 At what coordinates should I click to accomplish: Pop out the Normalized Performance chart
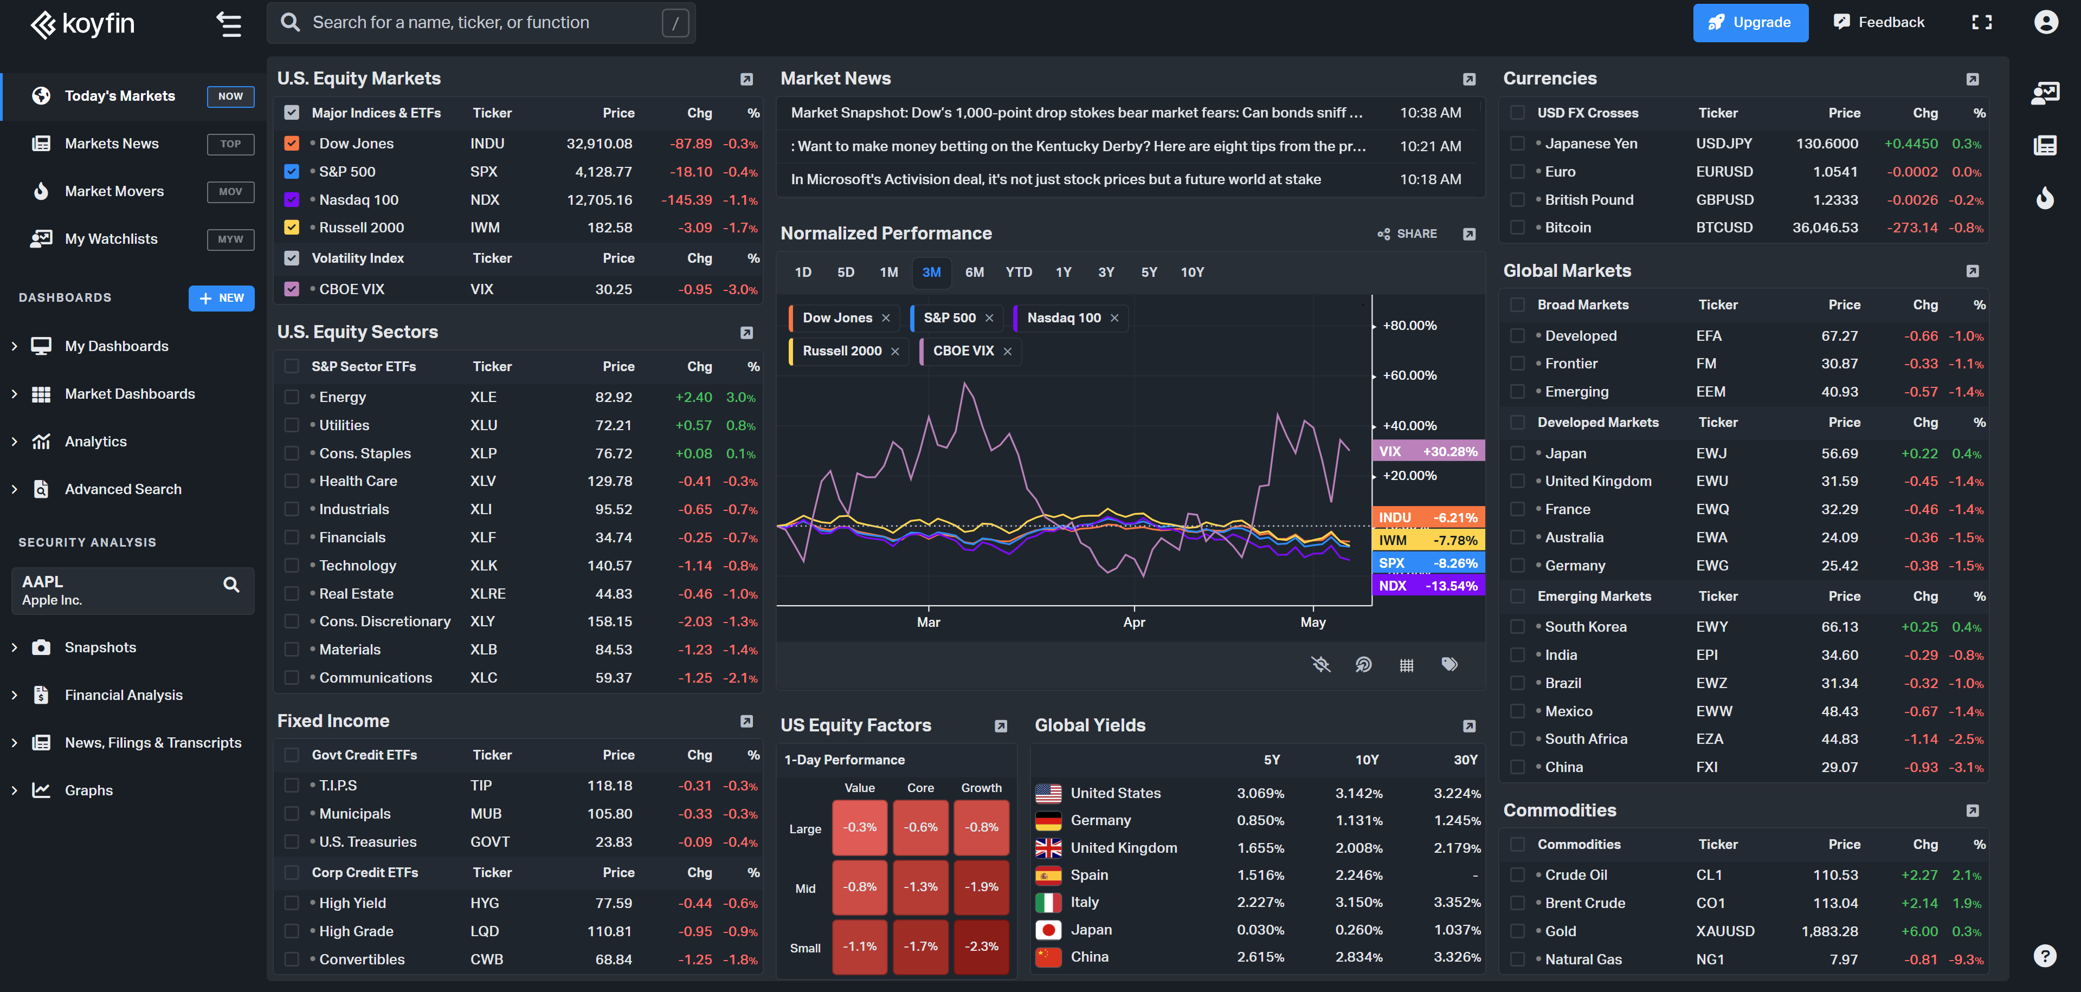tap(1468, 234)
